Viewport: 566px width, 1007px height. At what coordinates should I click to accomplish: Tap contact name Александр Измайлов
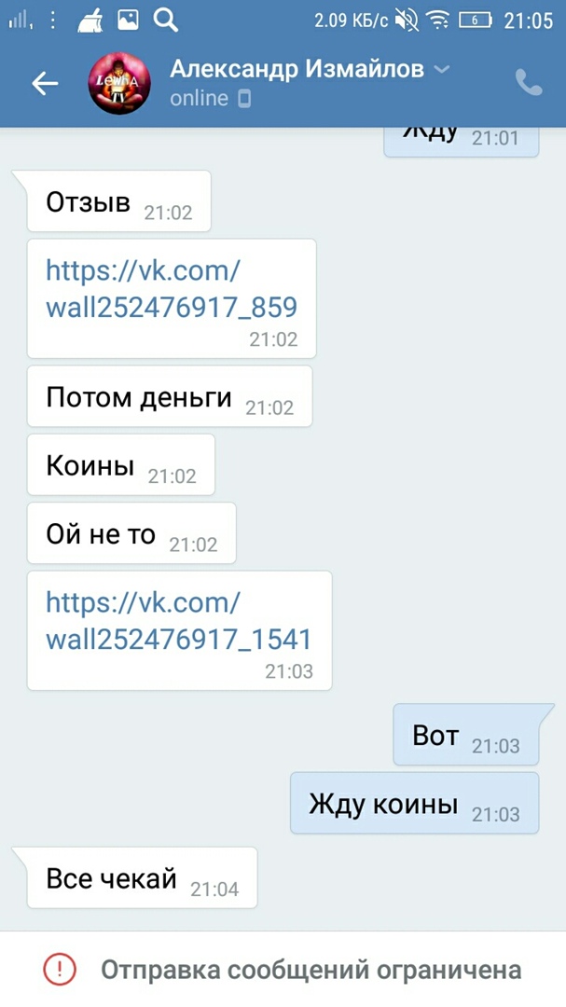click(297, 69)
